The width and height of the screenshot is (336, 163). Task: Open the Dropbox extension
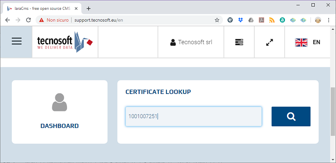[x=240, y=20]
